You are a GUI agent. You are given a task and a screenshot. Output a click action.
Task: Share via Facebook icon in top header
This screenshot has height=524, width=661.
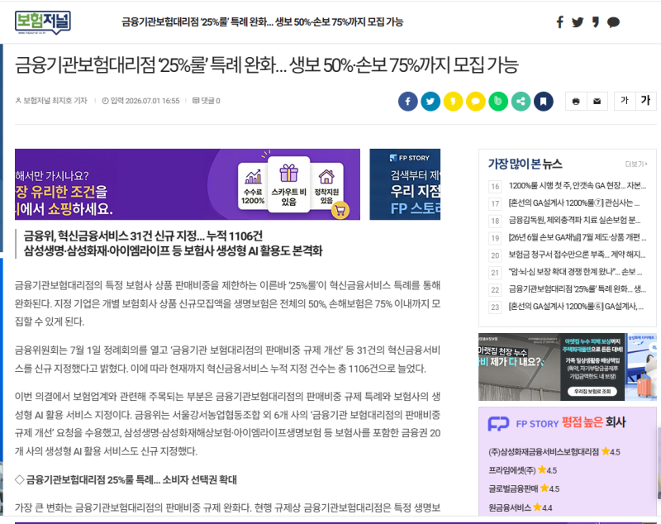(560, 22)
